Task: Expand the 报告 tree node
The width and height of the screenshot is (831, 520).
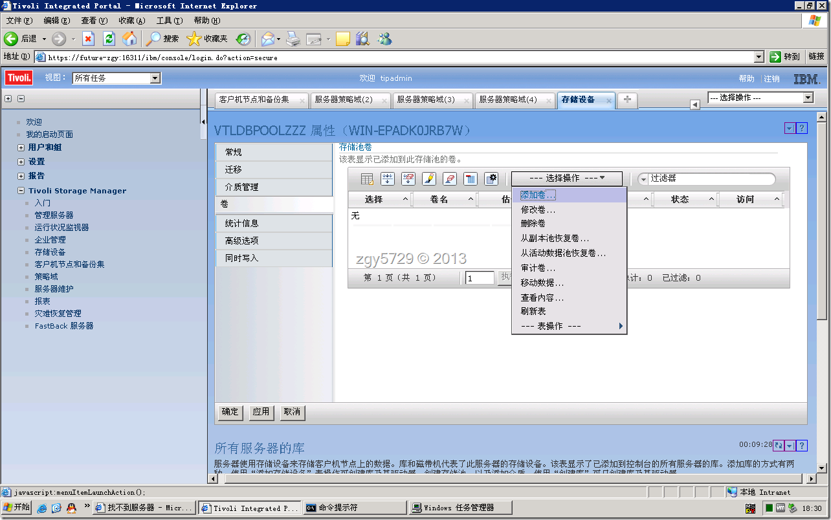Action: (x=21, y=176)
